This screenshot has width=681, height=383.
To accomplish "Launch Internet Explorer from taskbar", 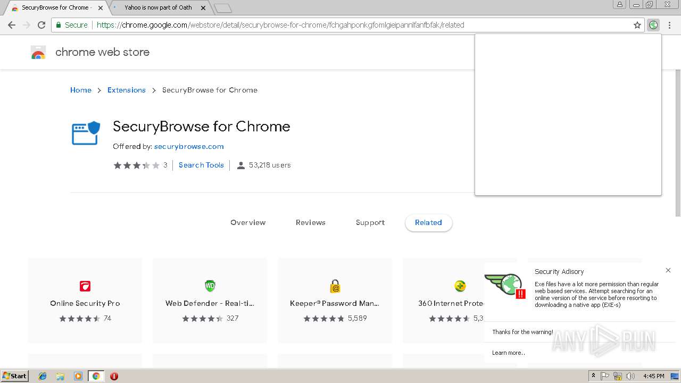I will pos(43,376).
